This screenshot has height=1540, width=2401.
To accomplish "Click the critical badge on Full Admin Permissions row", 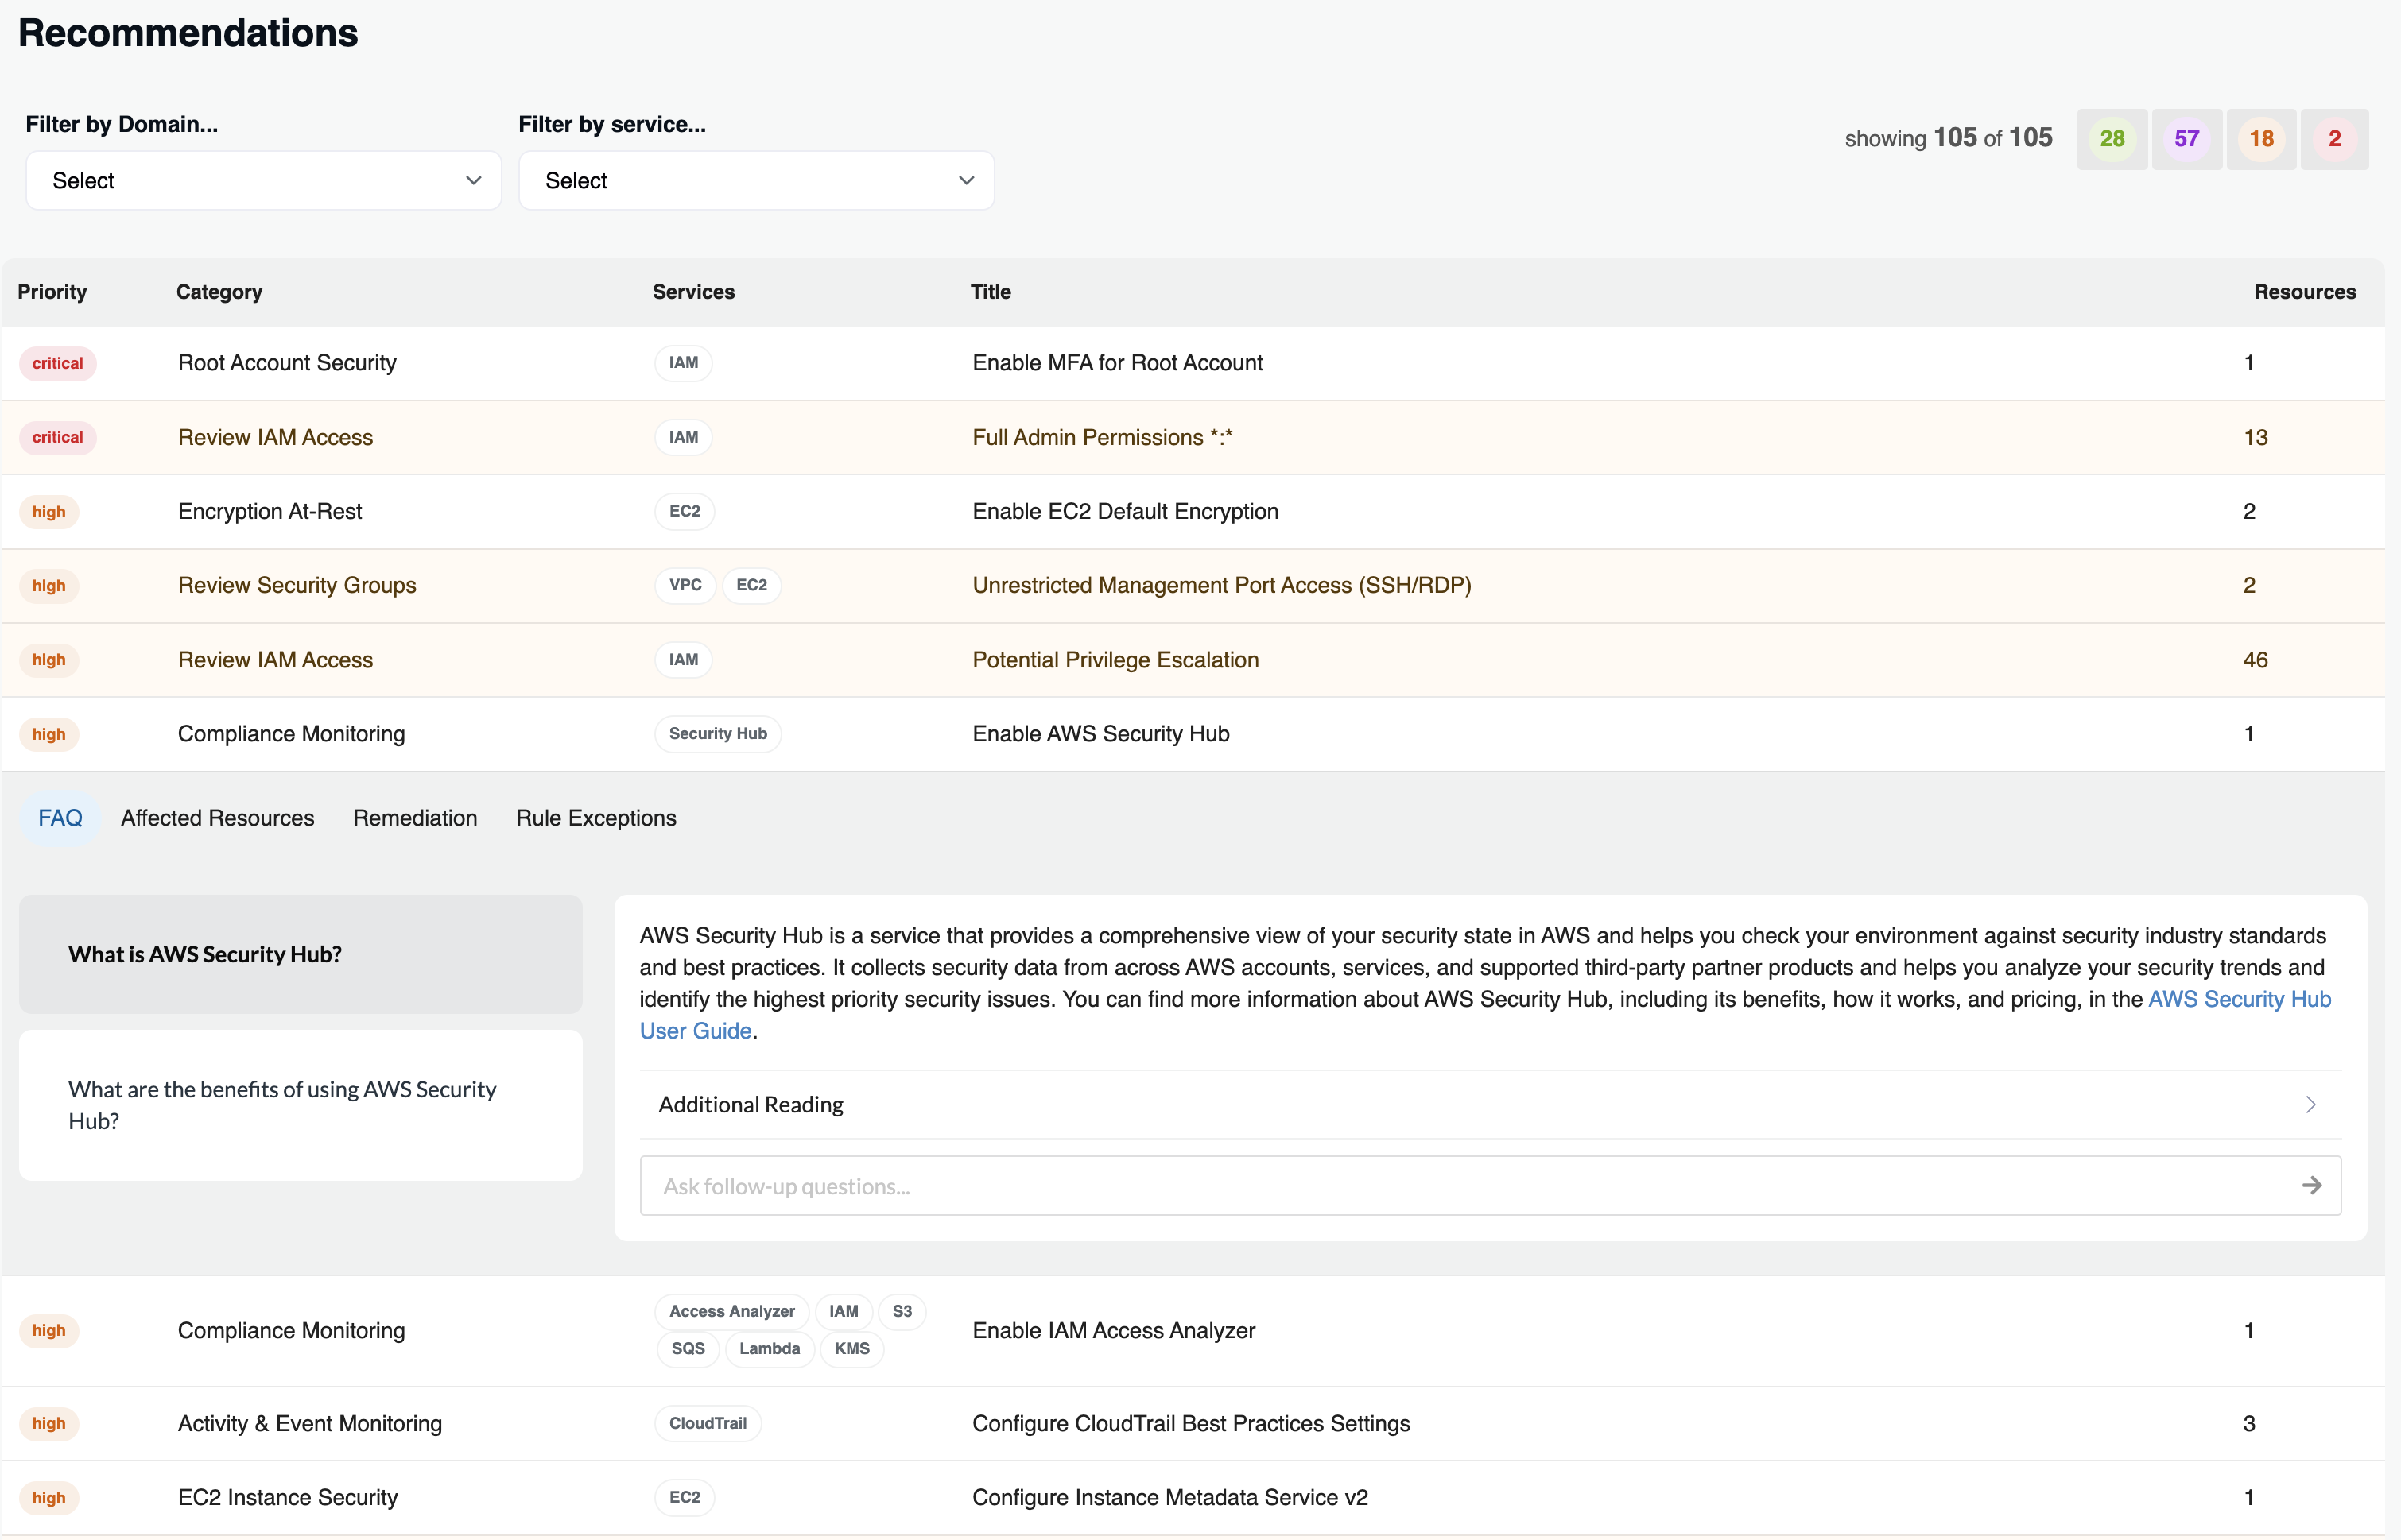I will tap(57, 437).
